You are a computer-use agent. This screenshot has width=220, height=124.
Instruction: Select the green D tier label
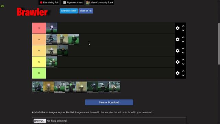point(39,73)
